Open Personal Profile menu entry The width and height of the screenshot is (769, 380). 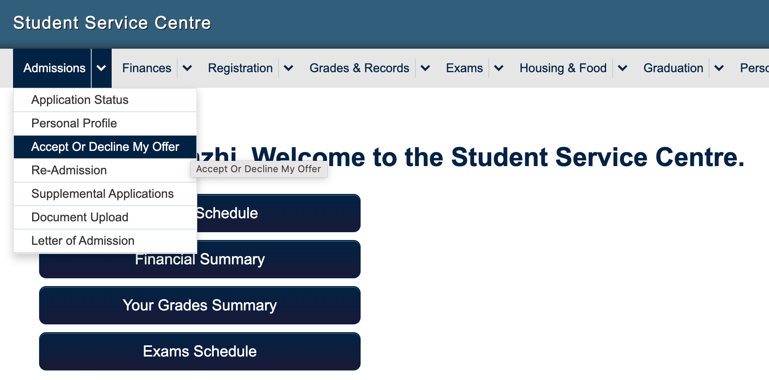point(74,123)
